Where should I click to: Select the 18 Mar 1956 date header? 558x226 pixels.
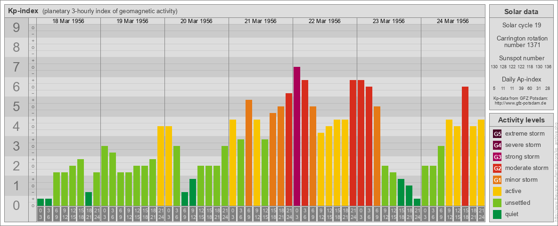point(68,21)
